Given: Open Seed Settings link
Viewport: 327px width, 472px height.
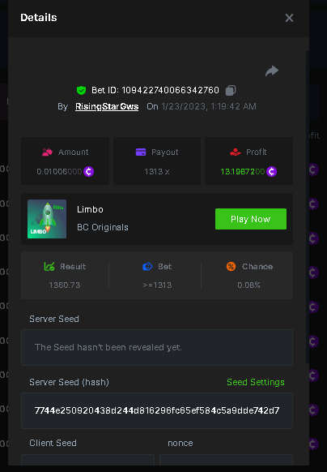Looking at the screenshot, I should click(x=256, y=382).
